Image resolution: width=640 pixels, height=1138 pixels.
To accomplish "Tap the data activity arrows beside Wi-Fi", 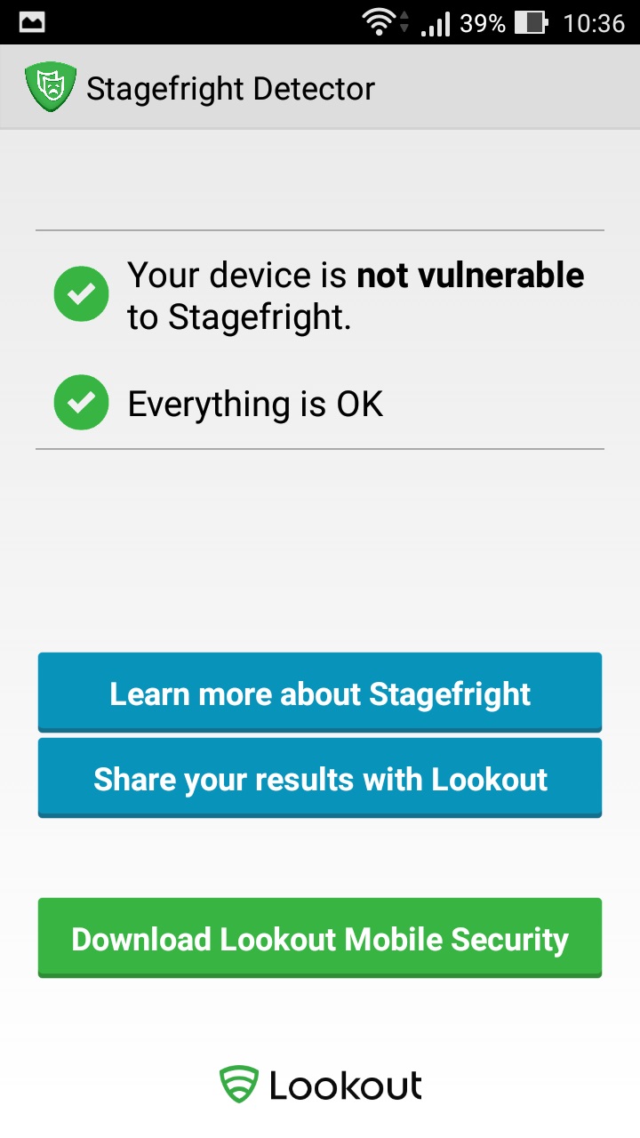I will 405,22.
